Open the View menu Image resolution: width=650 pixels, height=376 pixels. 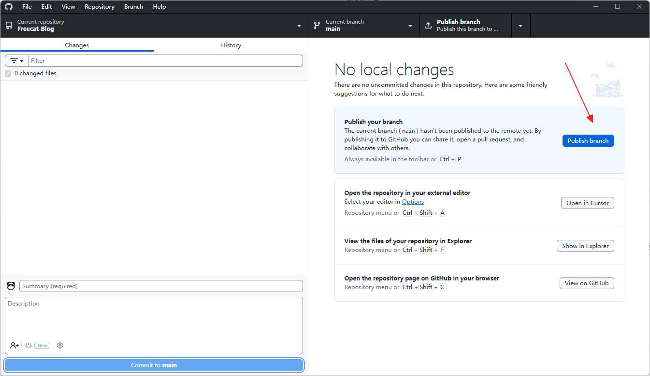click(68, 7)
